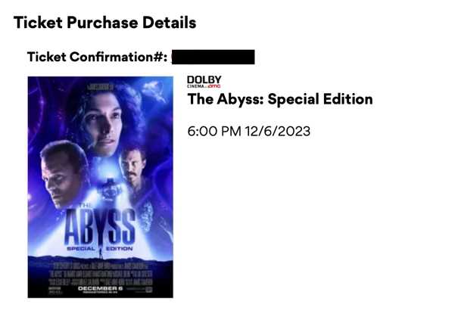
Task: Click the large ABYSS lettering on poster
Action: click(99, 226)
